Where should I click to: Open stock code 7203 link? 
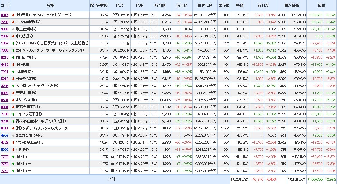coord(5,22)
